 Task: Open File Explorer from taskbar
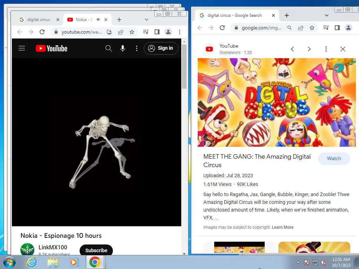pos(53,262)
